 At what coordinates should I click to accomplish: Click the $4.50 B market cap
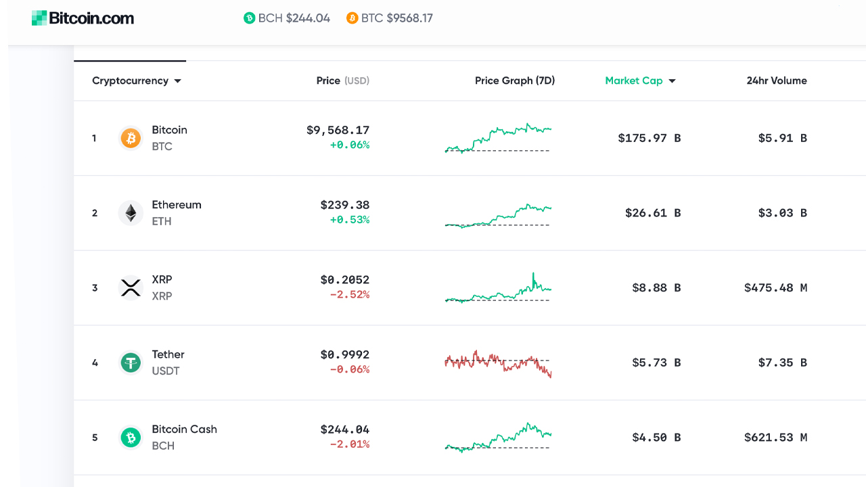click(x=656, y=438)
